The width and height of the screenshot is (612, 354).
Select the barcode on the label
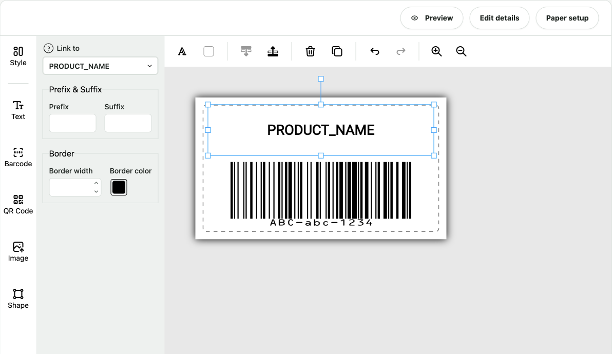[x=321, y=190]
